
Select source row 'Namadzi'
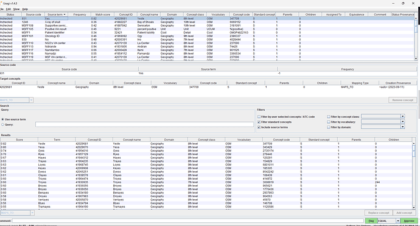(x=207, y=54)
